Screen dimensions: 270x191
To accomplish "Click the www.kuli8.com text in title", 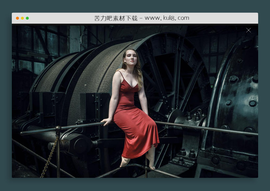I will point(167,18).
